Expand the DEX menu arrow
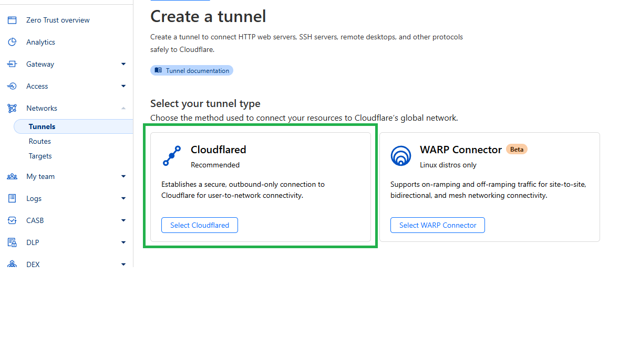The height and width of the screenshot is (340, 619). click(123, 264)
